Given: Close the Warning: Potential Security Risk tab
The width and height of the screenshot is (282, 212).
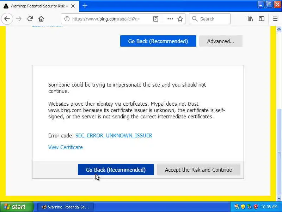Looking at the screenshot, I should click(73, 6).
